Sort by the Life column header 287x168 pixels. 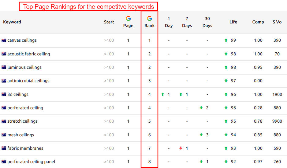coord(233,22)
